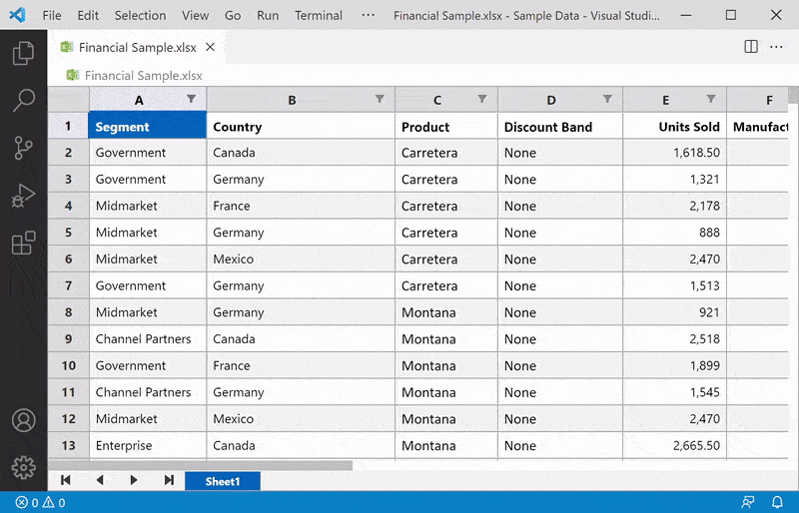Select column B header
The image size is (799, 513).
(301, 100)
